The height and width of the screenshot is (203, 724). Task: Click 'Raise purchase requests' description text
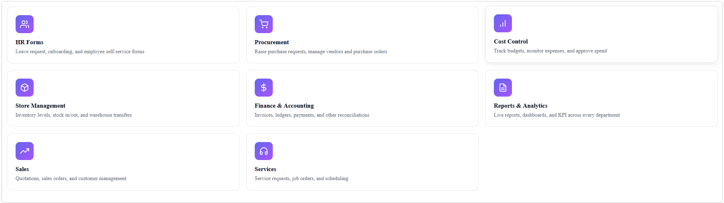pyautogui.click(x=321, y=52)
